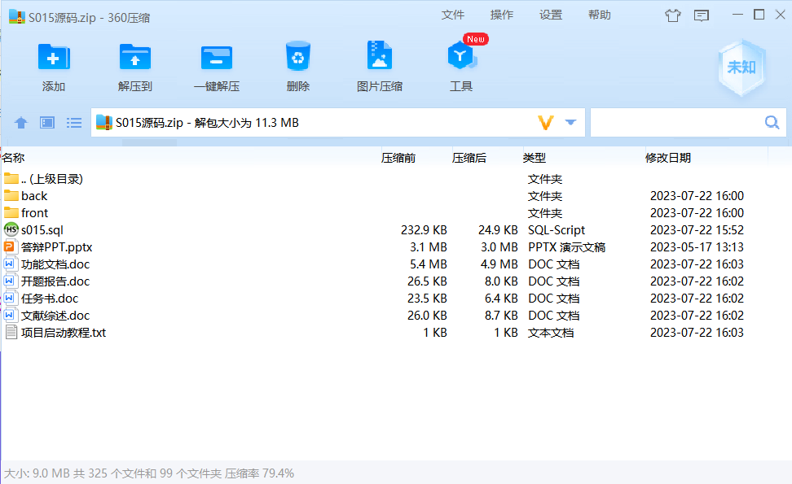Open the skin (shirt) icon in the title bar
Screen dimensions: 792x484
click(x=672, y=15)
